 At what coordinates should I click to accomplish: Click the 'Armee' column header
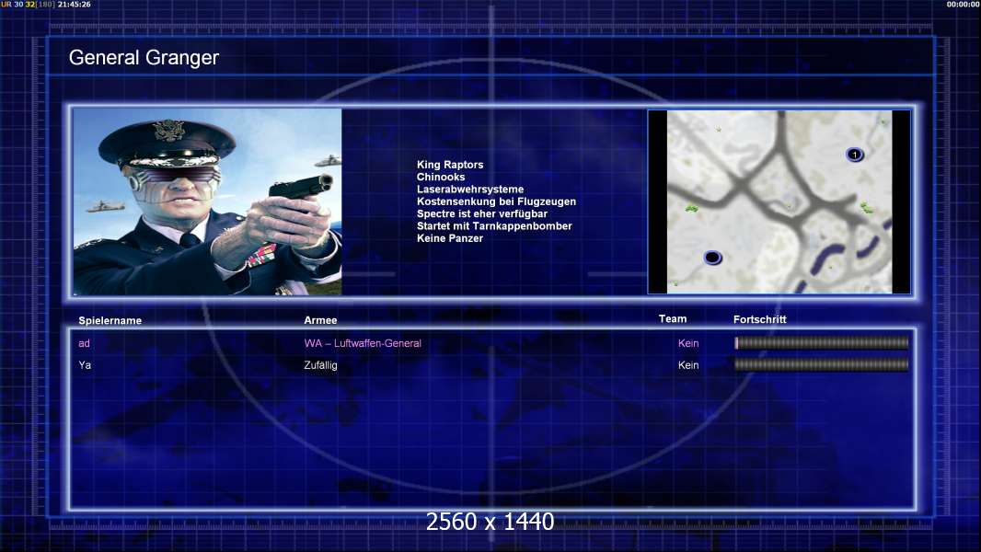[x=320, y=320]
